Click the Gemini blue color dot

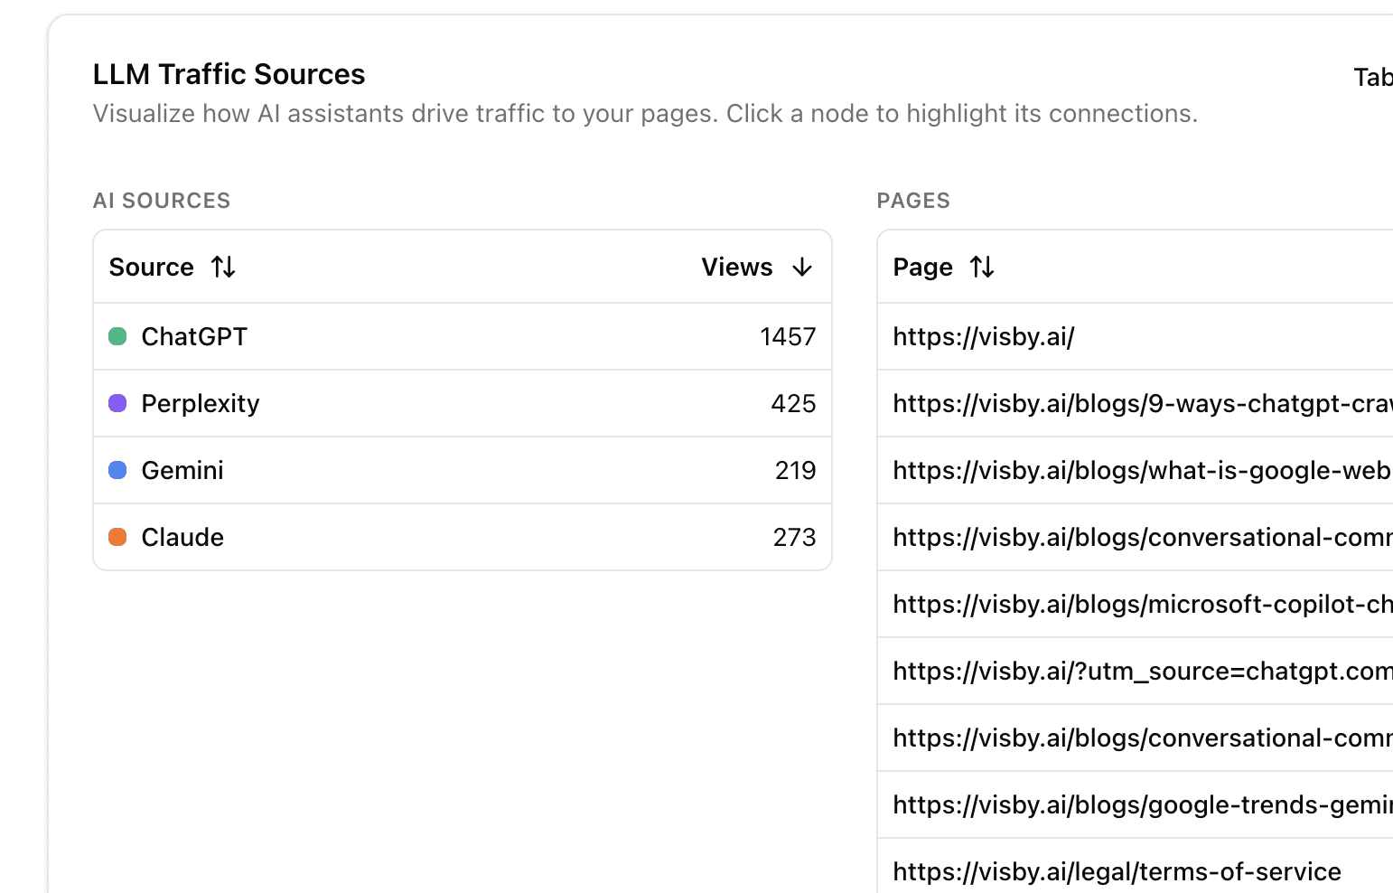tap(117, 470)
